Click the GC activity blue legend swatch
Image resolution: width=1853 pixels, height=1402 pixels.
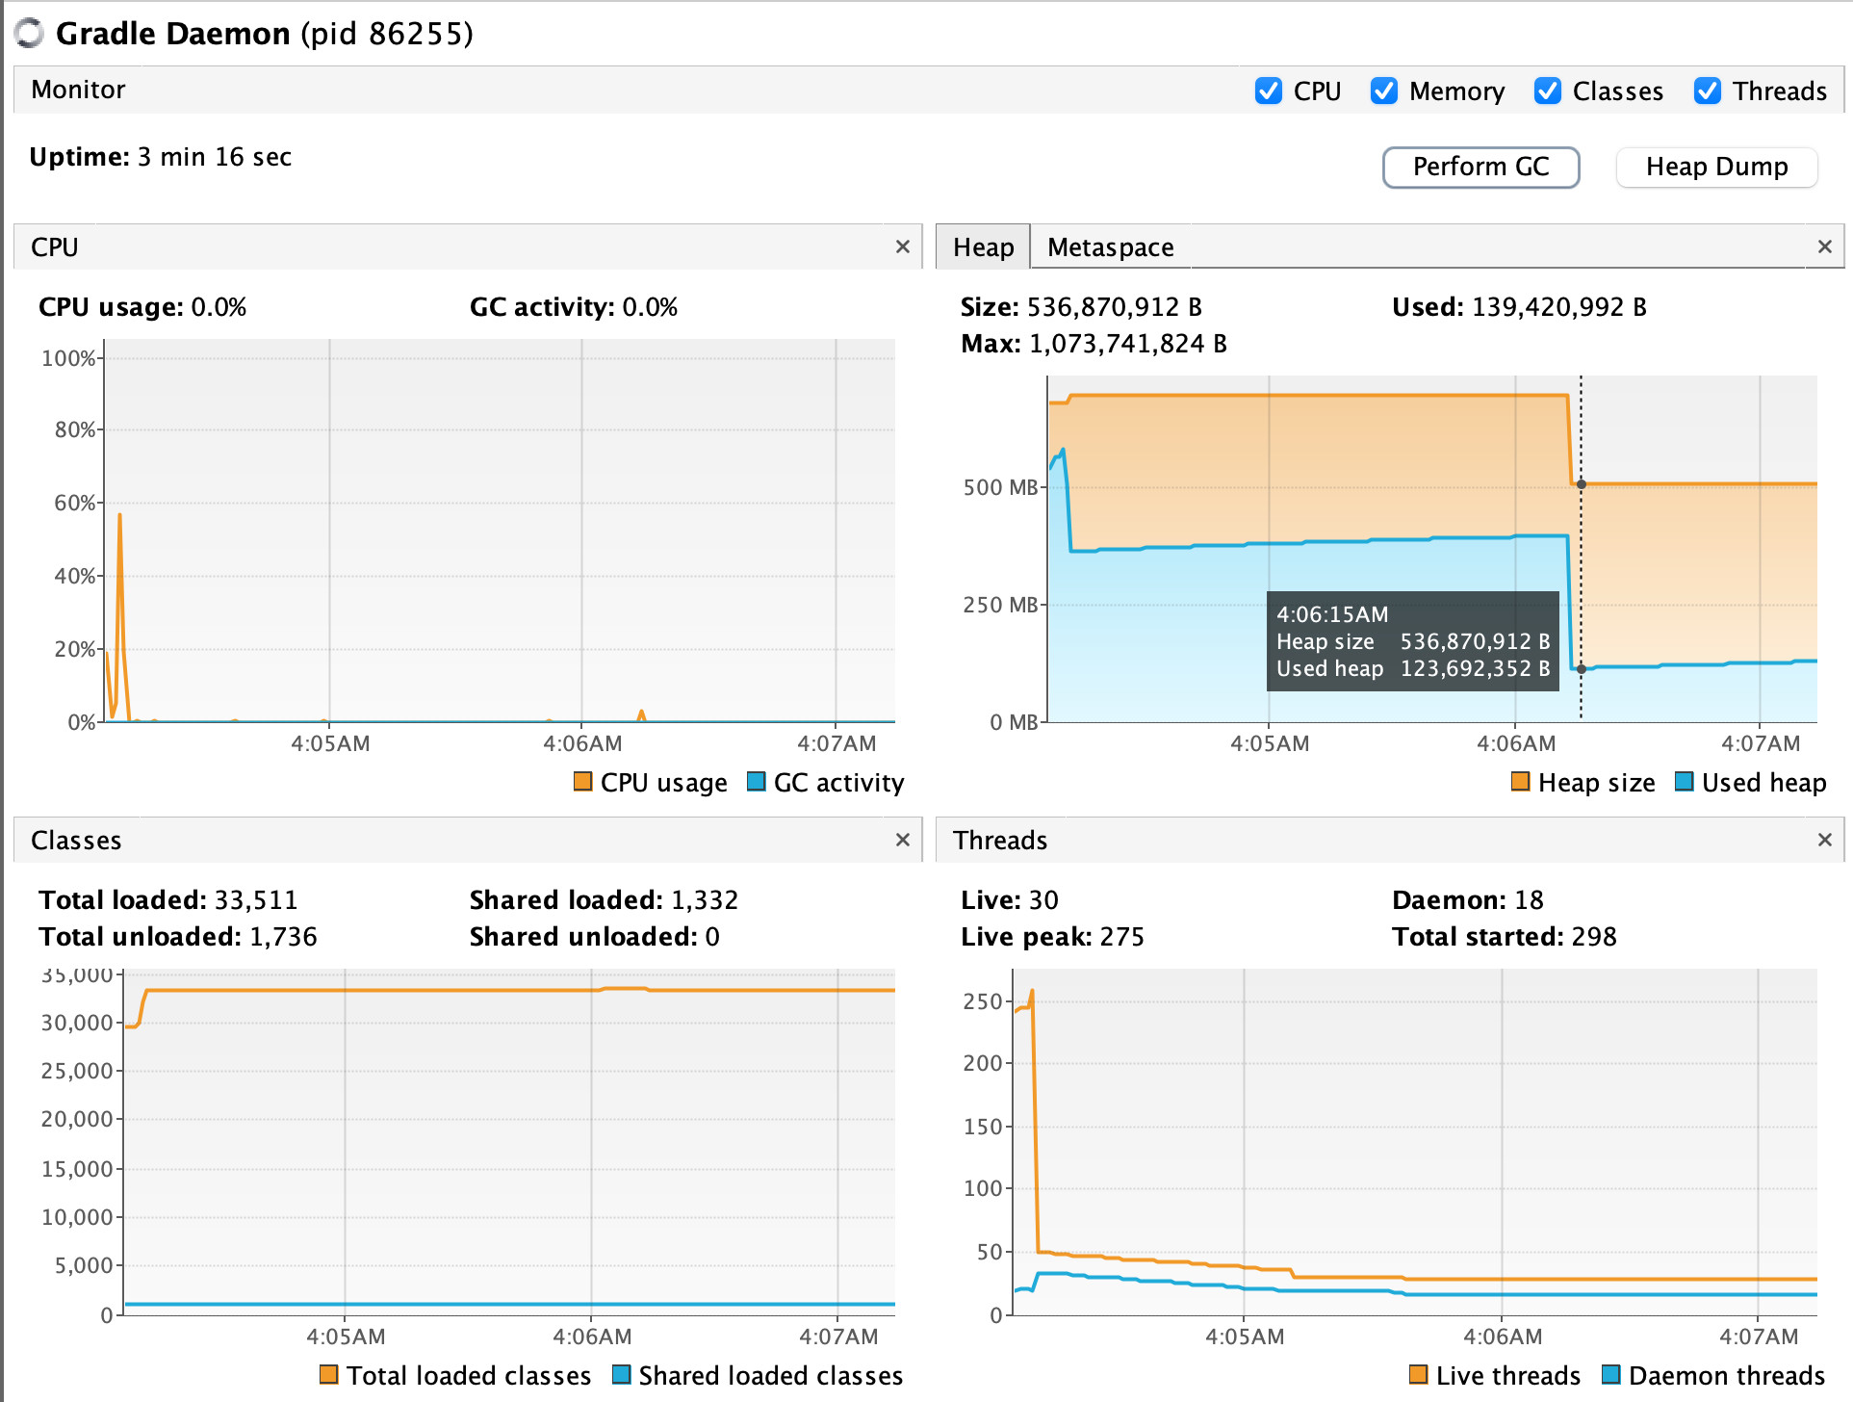point(756,781)
